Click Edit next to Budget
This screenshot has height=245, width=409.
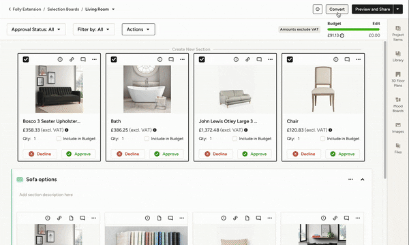376,23
